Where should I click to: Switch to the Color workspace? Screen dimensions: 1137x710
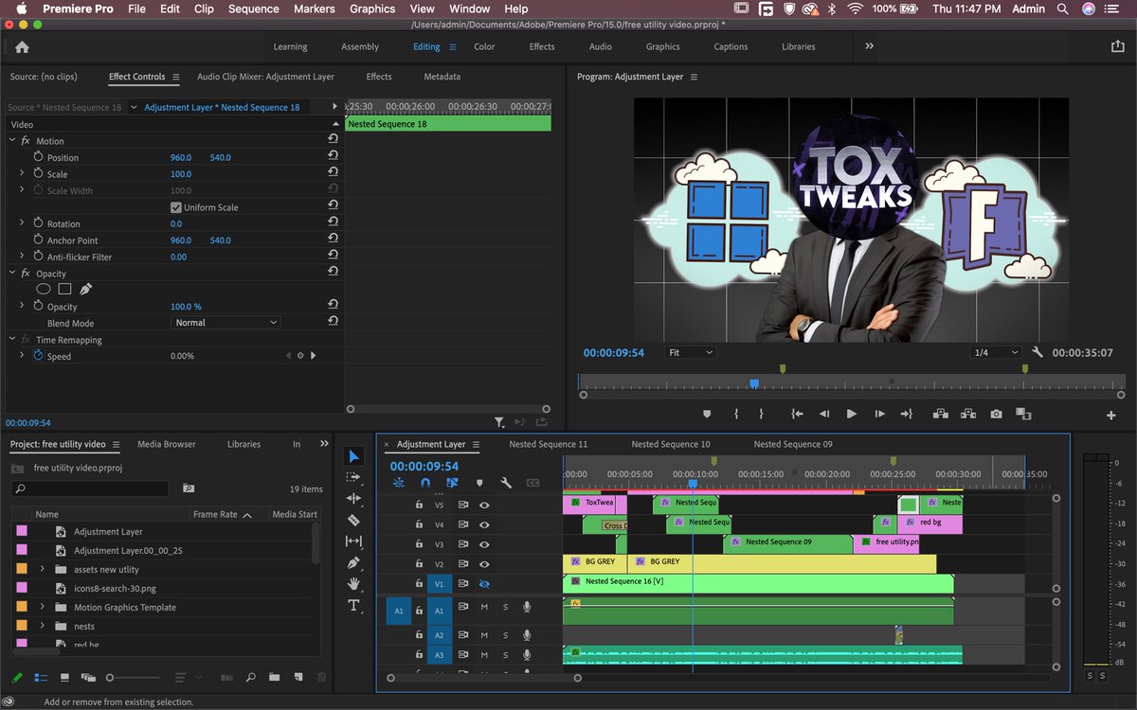484,46
